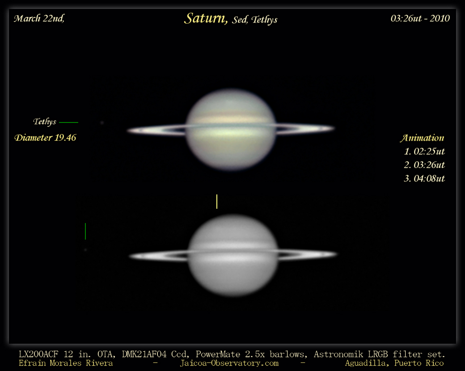Click the grayscale Saturn image

233,255
